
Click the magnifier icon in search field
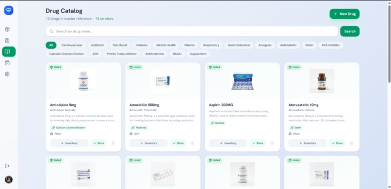51,31
